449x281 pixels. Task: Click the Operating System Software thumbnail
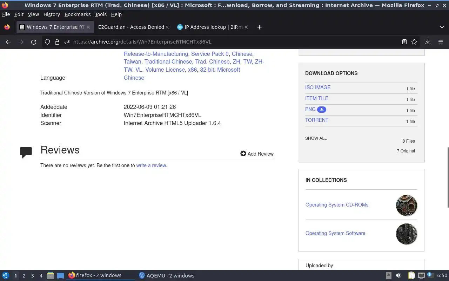[x=407, y=234]
